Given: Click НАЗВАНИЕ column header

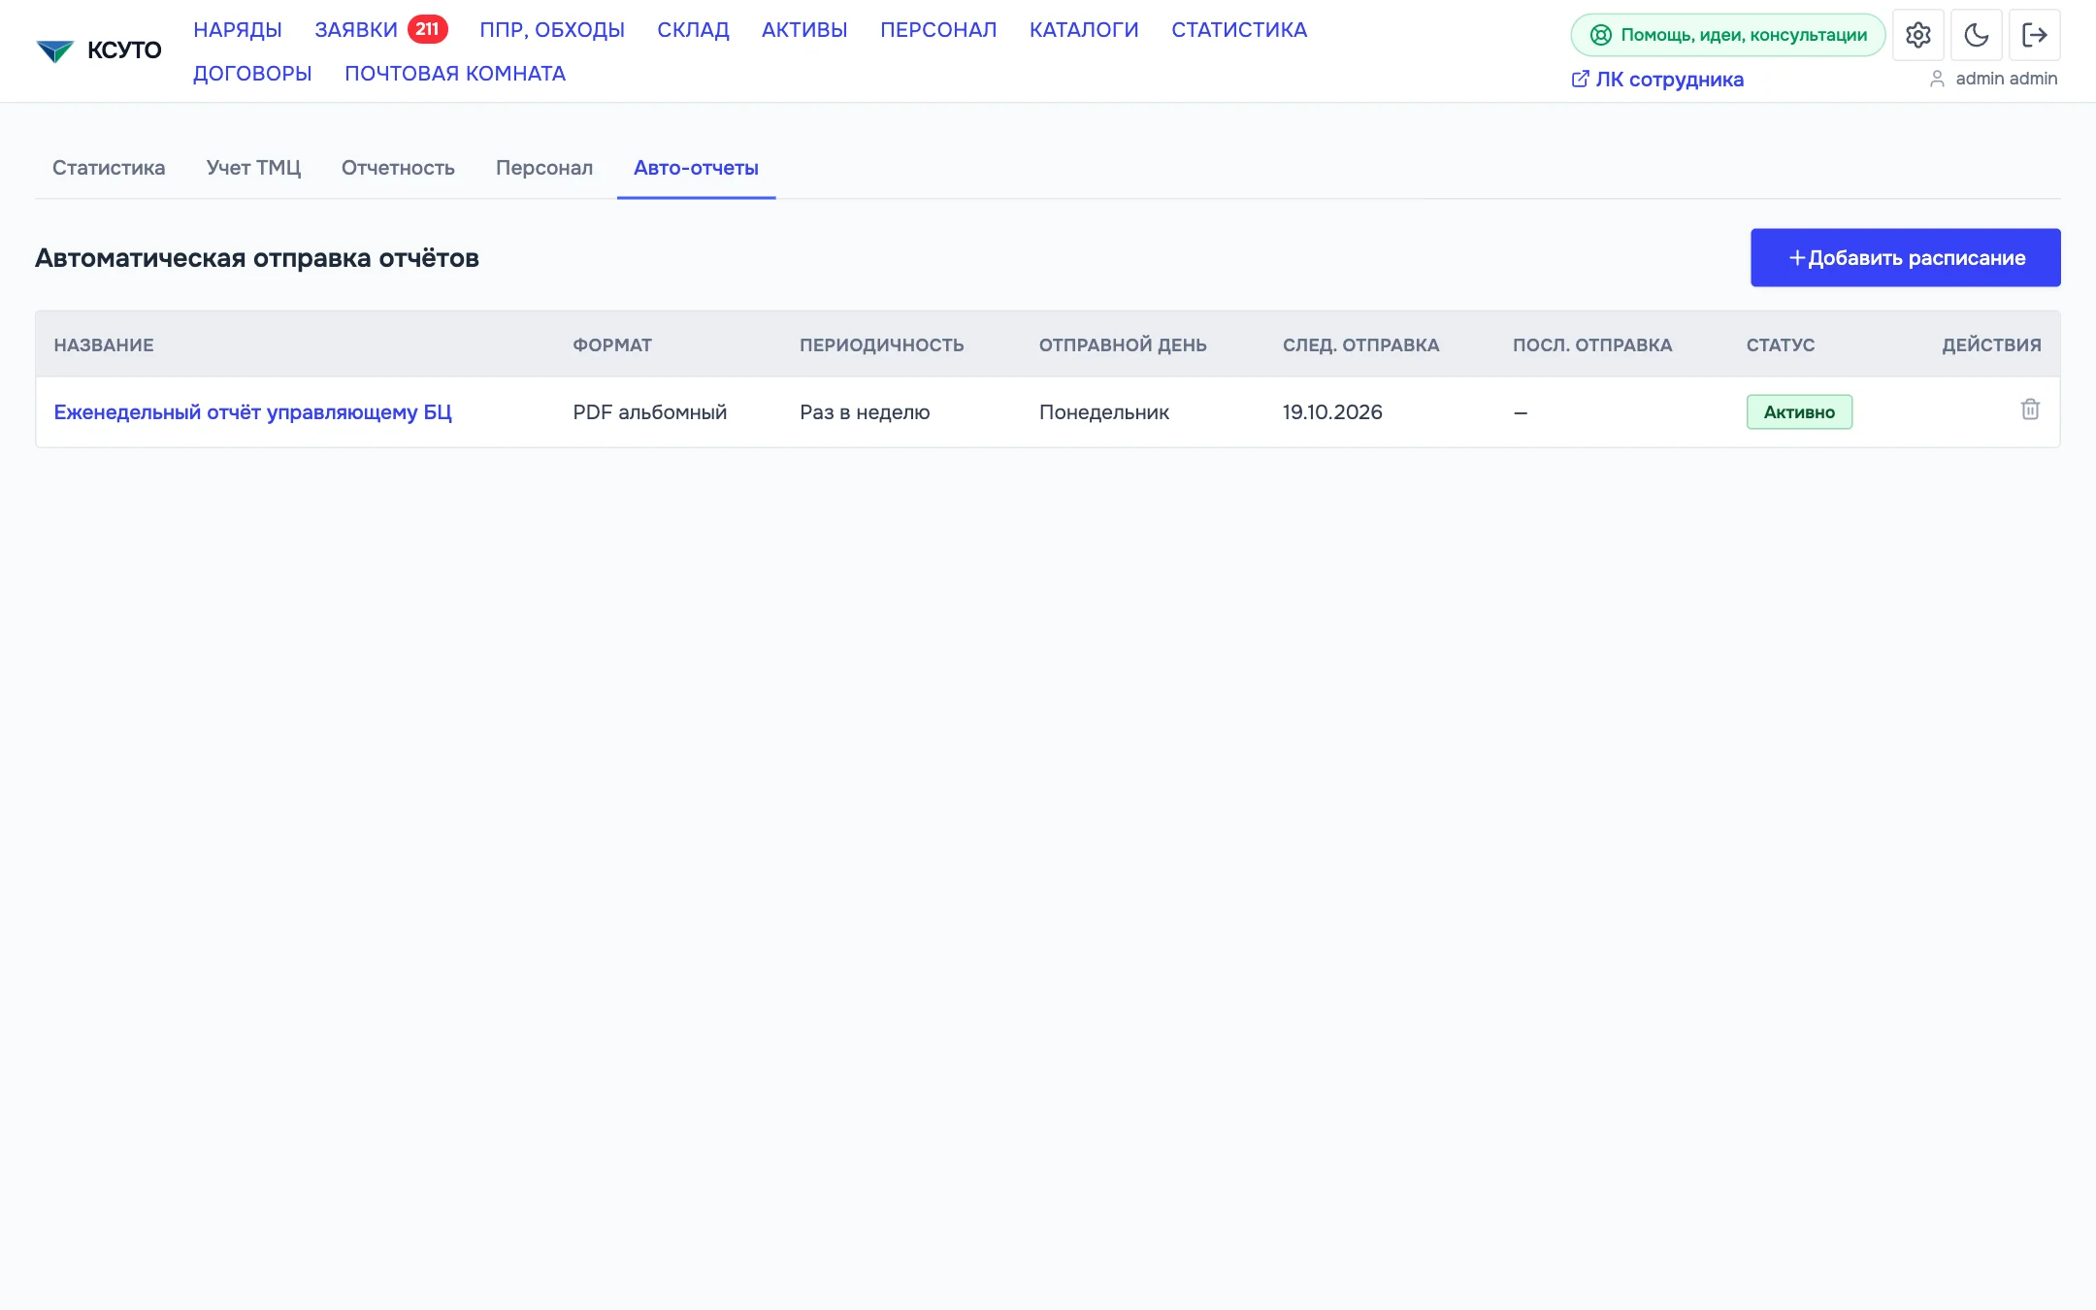Looking at the screenshot, I should pyautogui.click(x=104, y=345).
